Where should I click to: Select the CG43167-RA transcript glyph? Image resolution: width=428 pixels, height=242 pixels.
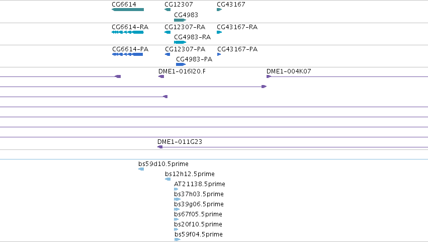[x=219, y=32]
